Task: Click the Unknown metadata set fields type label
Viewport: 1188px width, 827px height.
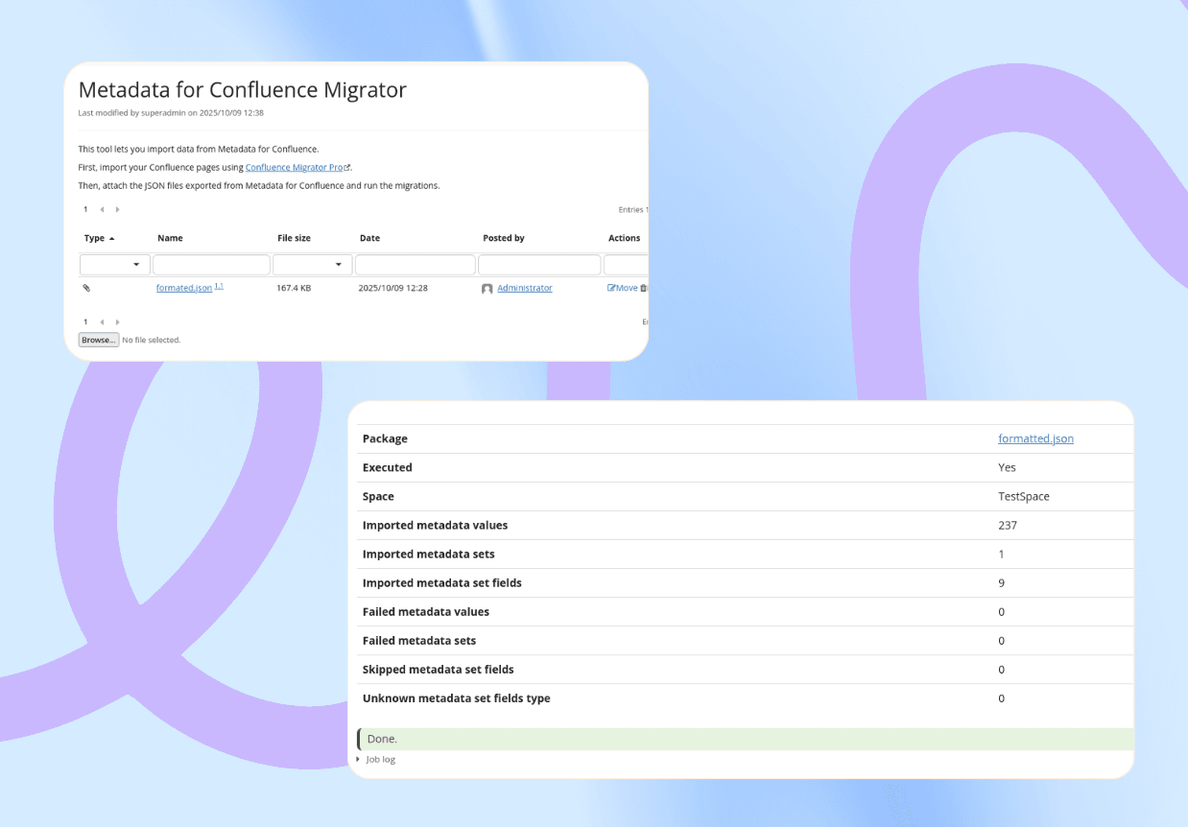Action: pyautogui.click(x=457, y=697)
